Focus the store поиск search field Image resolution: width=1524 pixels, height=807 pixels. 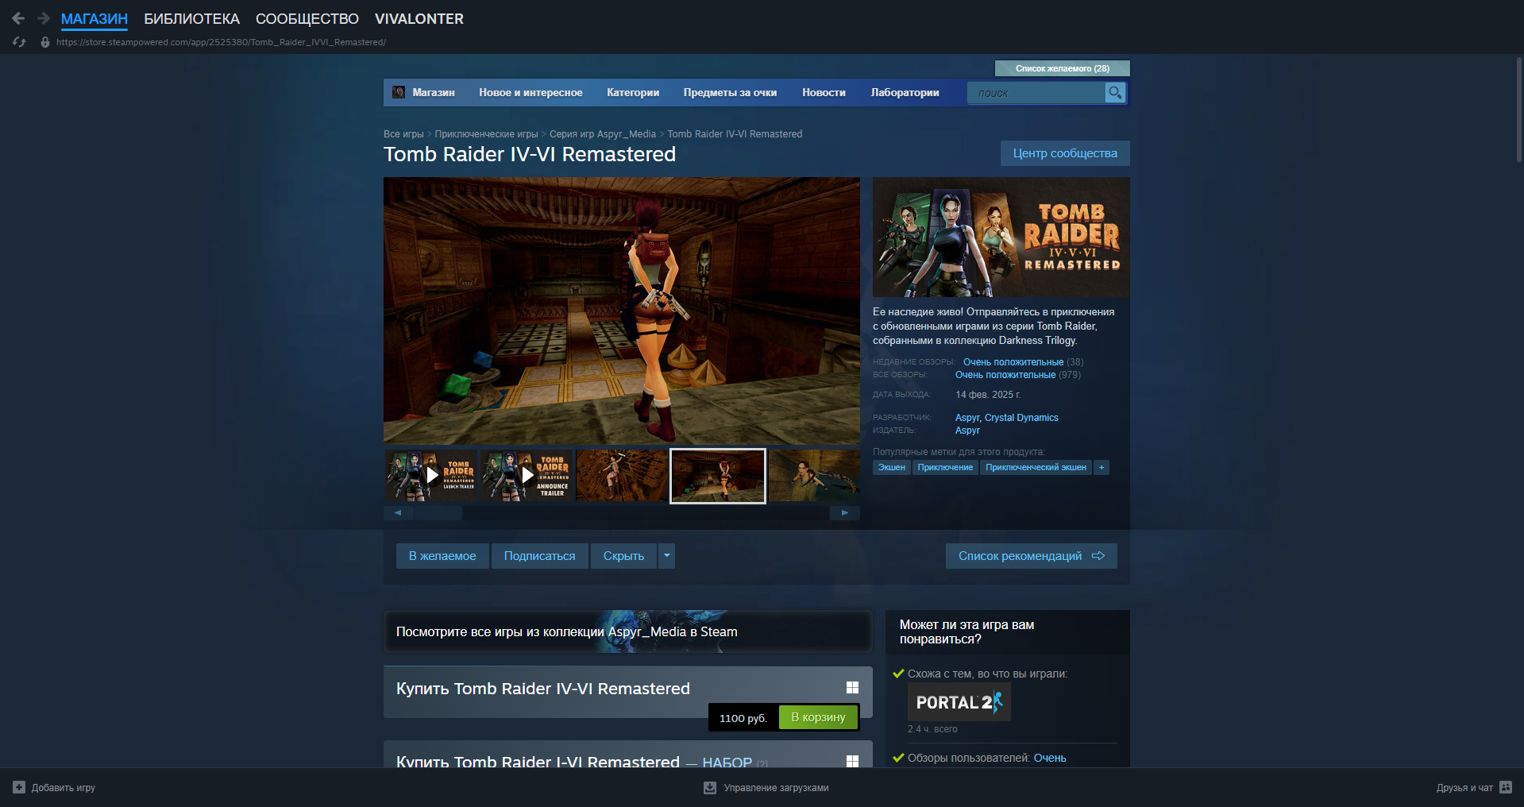pyautogui.click(x=1036, y=93)
